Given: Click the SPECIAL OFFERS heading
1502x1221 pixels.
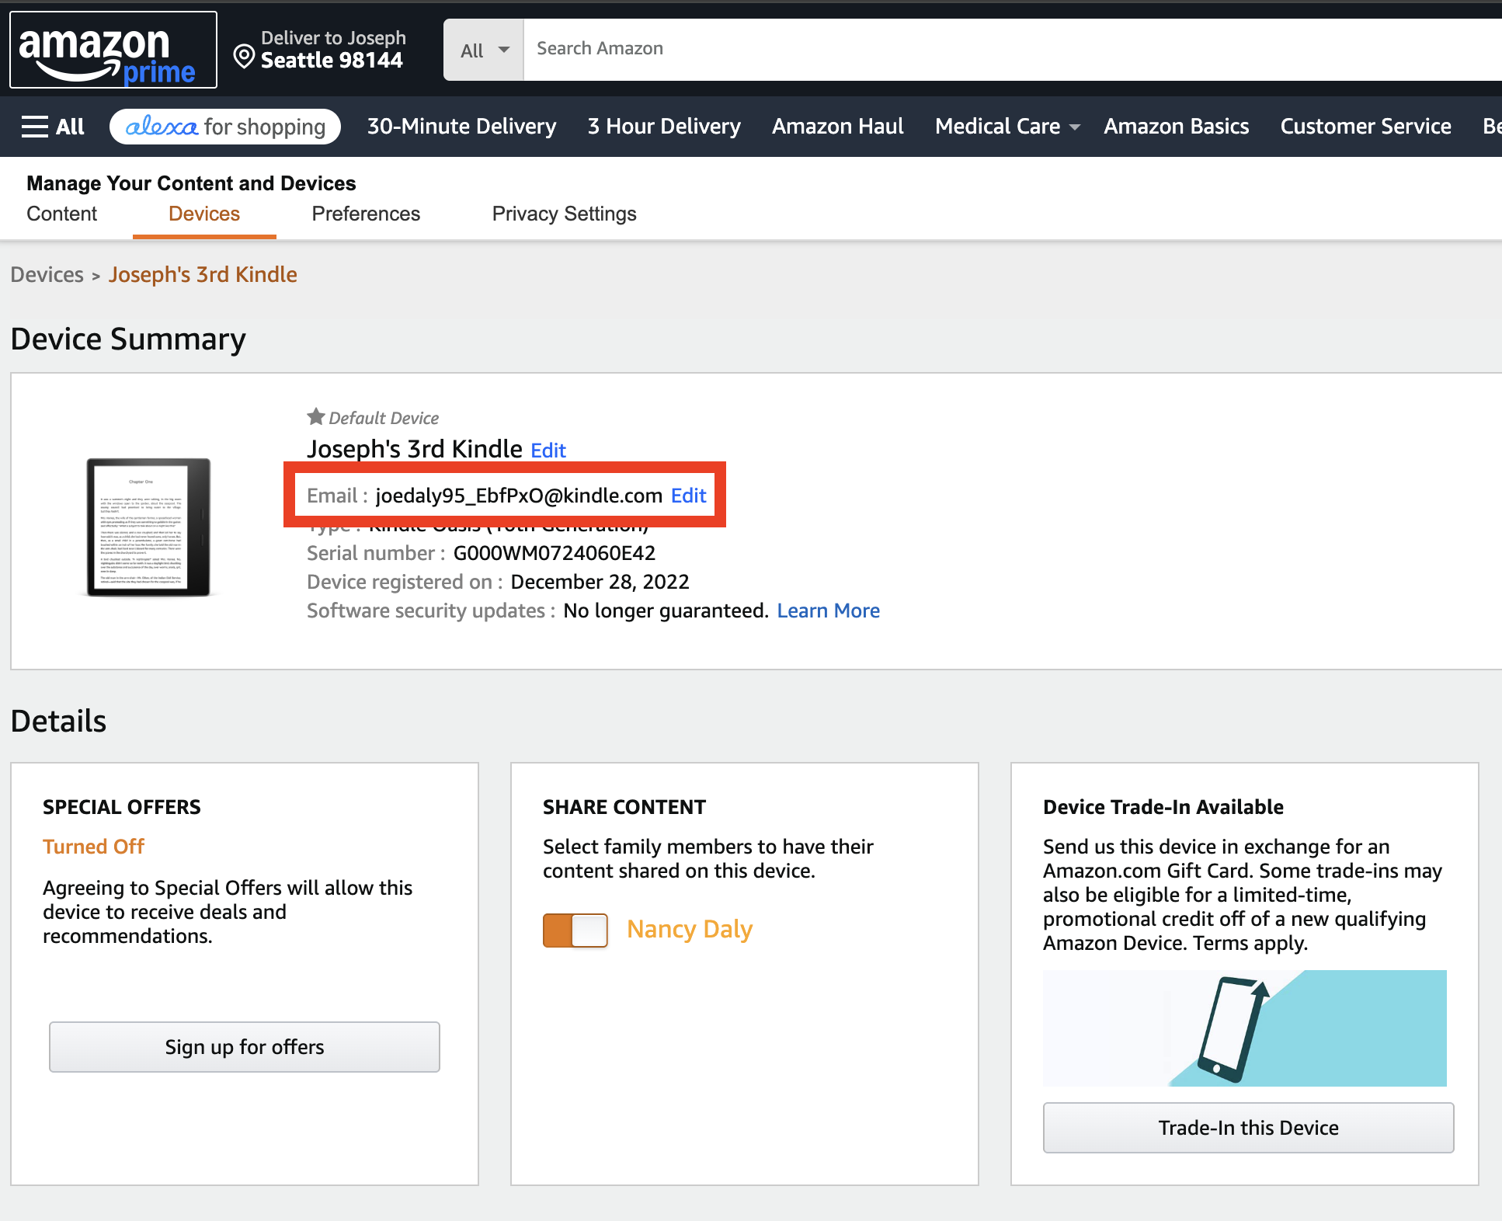Looking at the screenshot, I should click(122, 807).
